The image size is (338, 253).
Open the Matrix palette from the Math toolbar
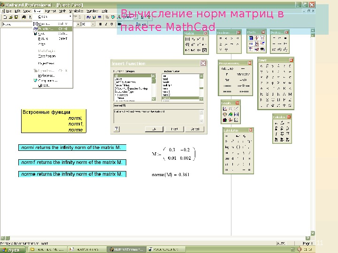(x=262, y=38)
